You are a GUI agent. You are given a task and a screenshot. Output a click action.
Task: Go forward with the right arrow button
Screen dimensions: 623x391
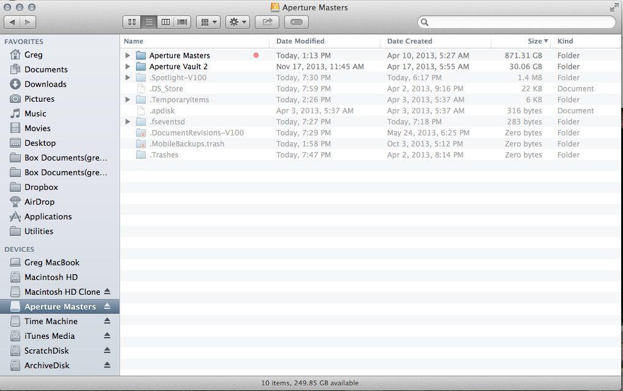(28, 22)
